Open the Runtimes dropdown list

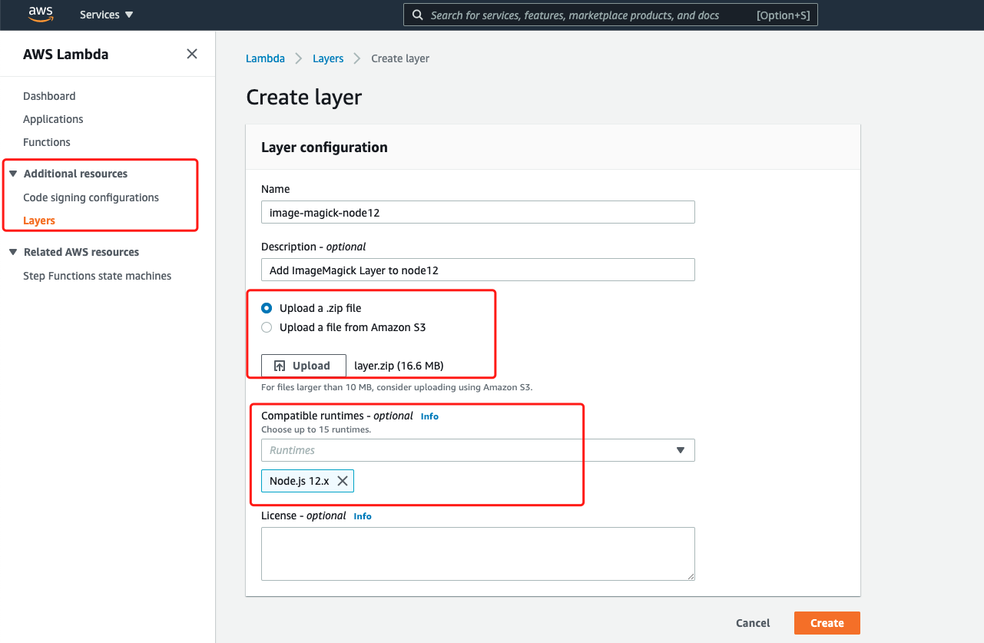[478, 450]
